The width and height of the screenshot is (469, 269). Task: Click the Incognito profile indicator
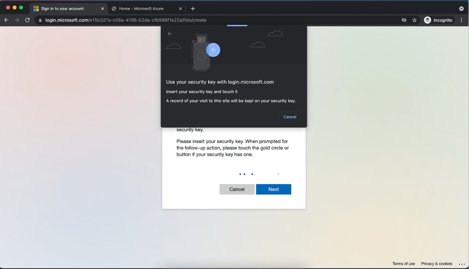pyautogui.click(x=438, y=20)
